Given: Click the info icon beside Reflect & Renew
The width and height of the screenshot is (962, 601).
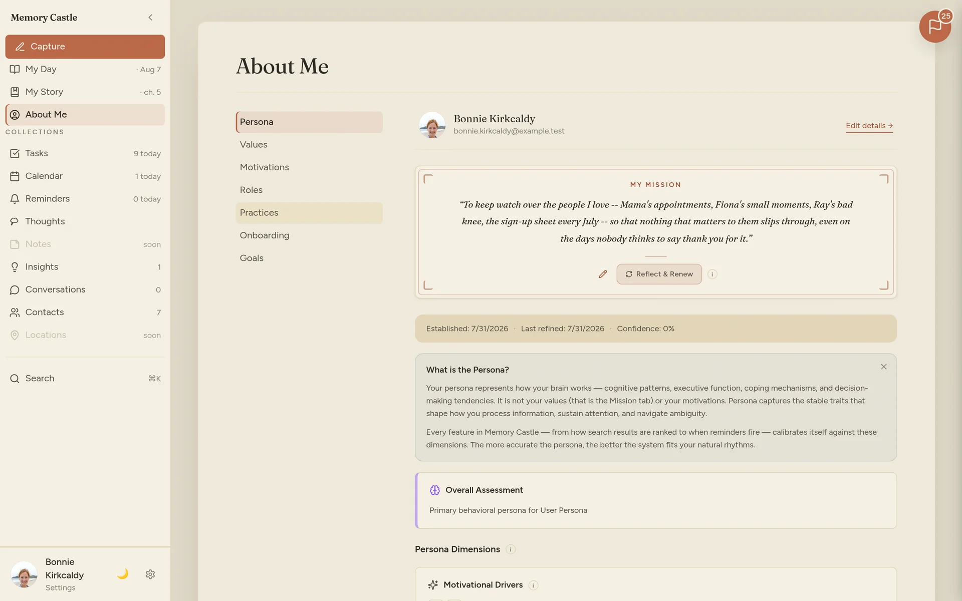Looking at the screenshot, I should [x=712, y=274].
